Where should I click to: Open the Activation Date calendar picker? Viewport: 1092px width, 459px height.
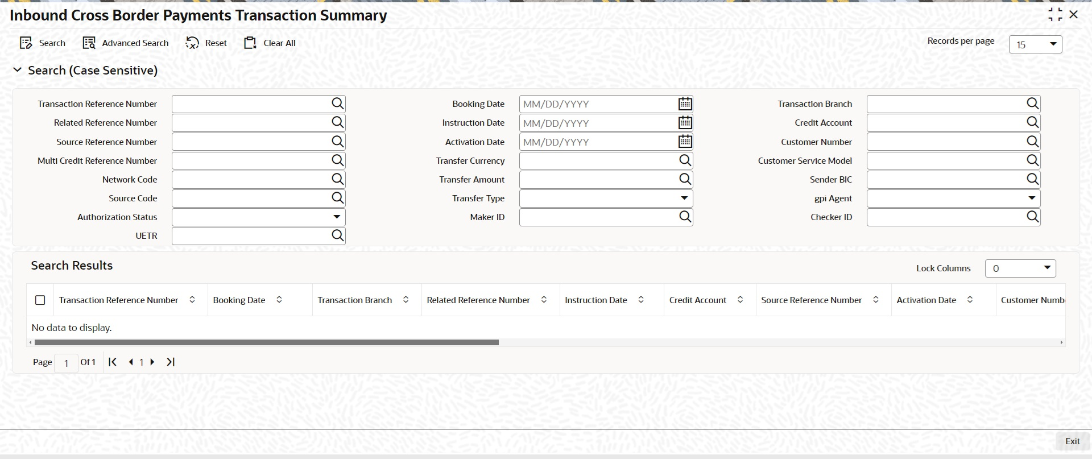(685, 142)
